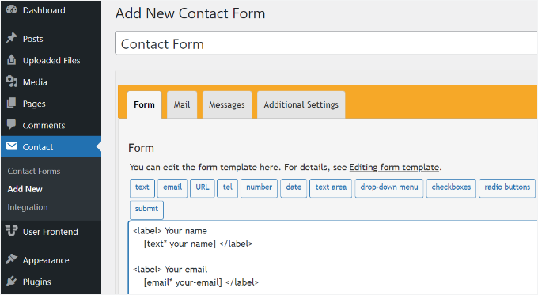Click the Comments speech bubble icon
Screen dimensions: 538x295
[x=11, y=124]
